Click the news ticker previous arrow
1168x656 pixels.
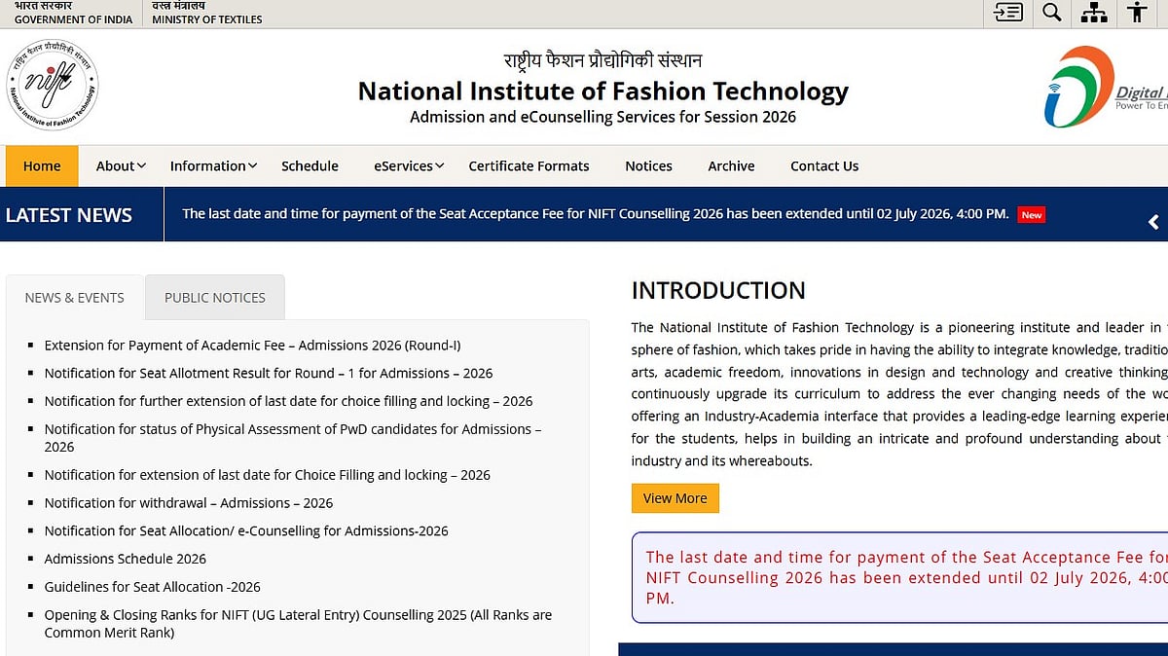pos(1153,222)
